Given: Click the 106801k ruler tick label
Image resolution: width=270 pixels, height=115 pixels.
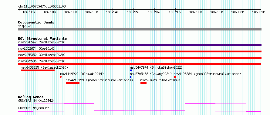Looking at the screenshot, I should 258,12.
